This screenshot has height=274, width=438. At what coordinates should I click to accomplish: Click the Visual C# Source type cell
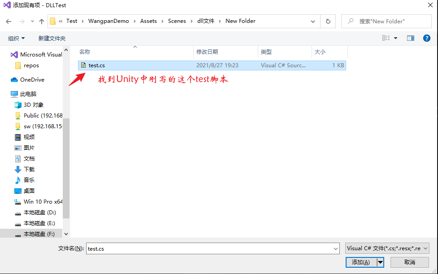(x=283, y=65)
